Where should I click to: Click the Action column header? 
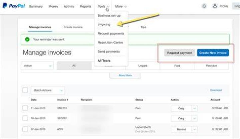click(175, 100)
